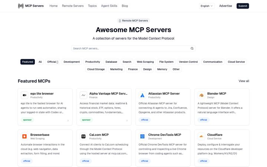Click the search magnifier icon

(192, 48)
